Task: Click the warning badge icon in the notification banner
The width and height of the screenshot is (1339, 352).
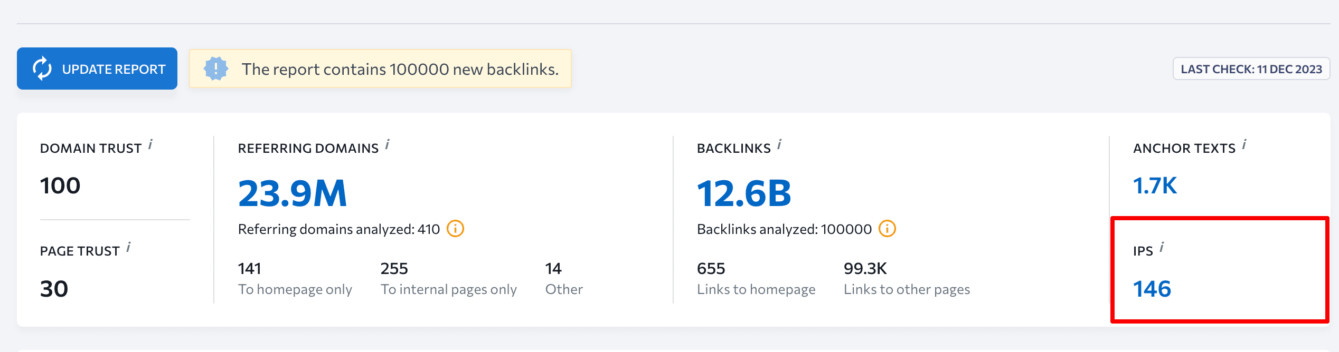Action: (x=216, y=68)
